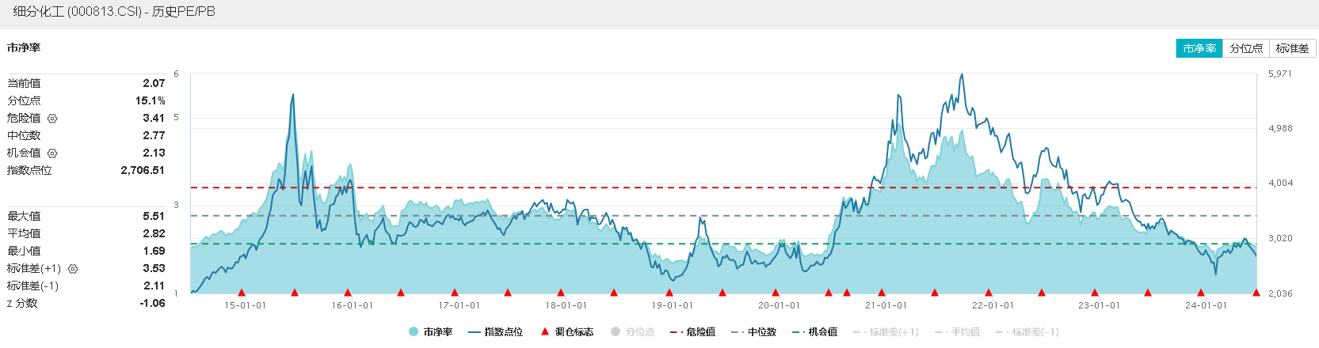
Task: Click the red triangle marker near 21-01-01
Action: [x=882, y=293]
